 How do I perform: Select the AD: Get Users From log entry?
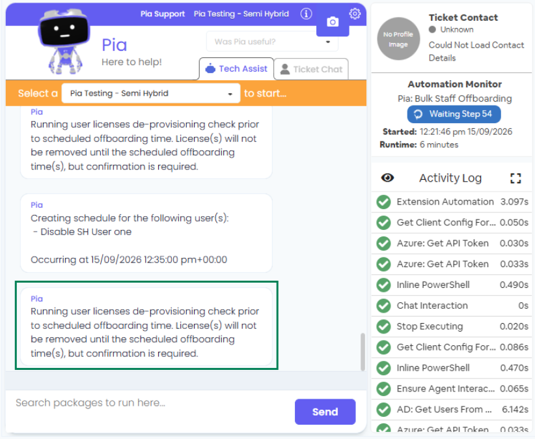[452, 410]
